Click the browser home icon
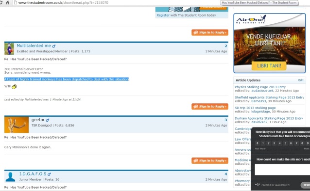 pos(7,2)
